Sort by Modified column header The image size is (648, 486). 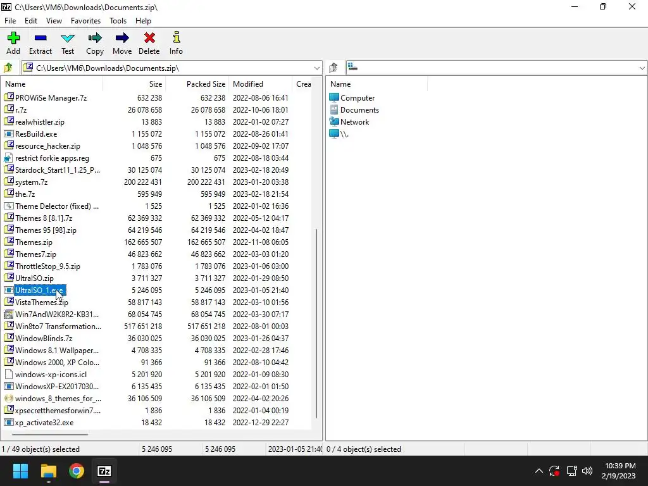pyautogui.click(x=260, y=84)
